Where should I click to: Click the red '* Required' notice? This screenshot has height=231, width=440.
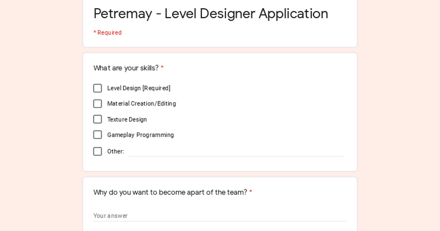point(107,33)
